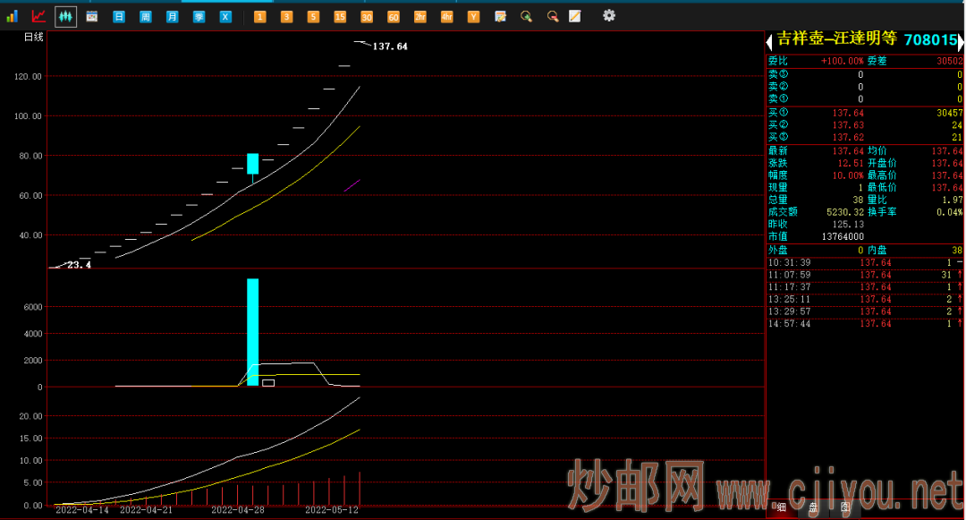
Task: Switch to the red line chart view
Action: [38, 16]
